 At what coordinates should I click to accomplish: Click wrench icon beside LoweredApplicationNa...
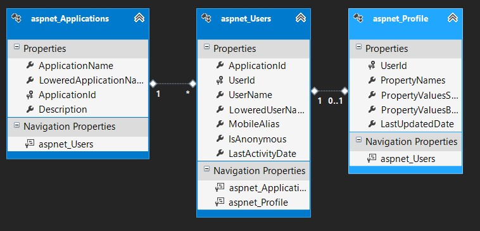[x=30, y=80]
